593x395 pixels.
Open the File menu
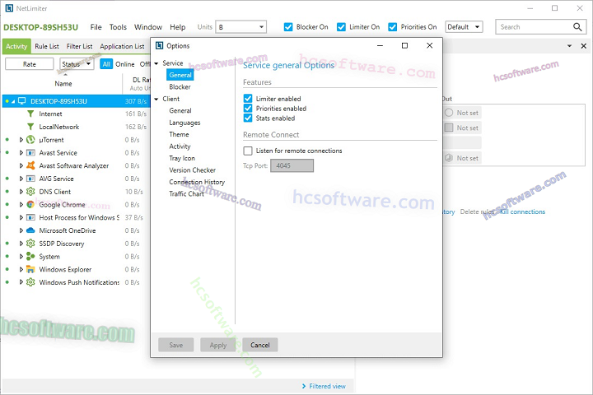(x=96, y=27)
